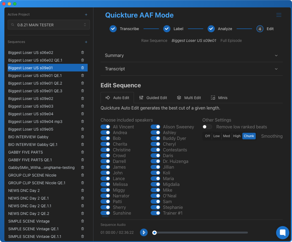Open BIO INTERVIEW Gabby QE.1 sequence
Image resolution: width=292 pixels, height=242 pixels.
pos(47,145)
